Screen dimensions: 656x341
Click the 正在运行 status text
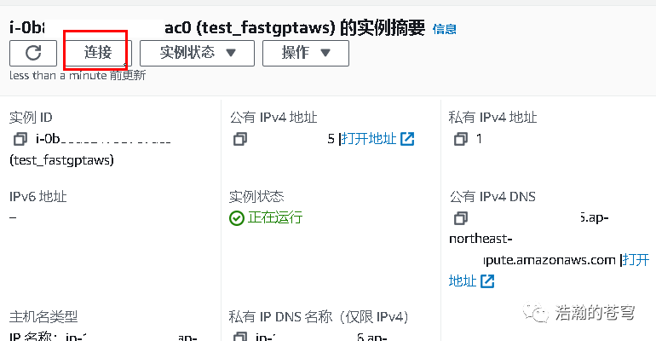275,218
